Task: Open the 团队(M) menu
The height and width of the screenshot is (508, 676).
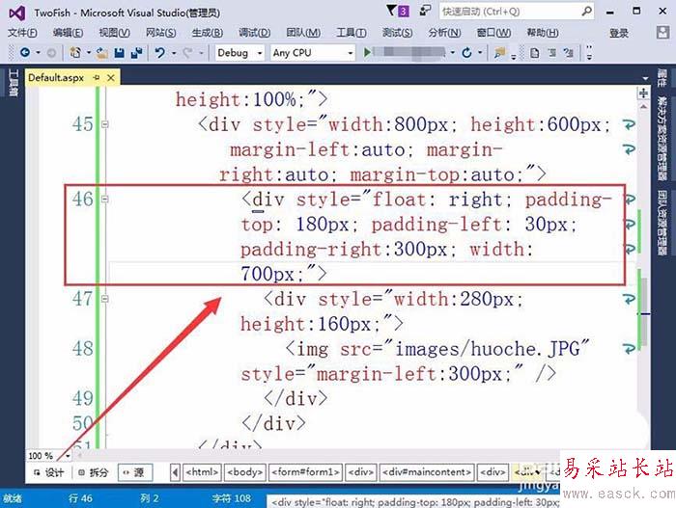Action: pyautogui.click(x=303, y=33)
